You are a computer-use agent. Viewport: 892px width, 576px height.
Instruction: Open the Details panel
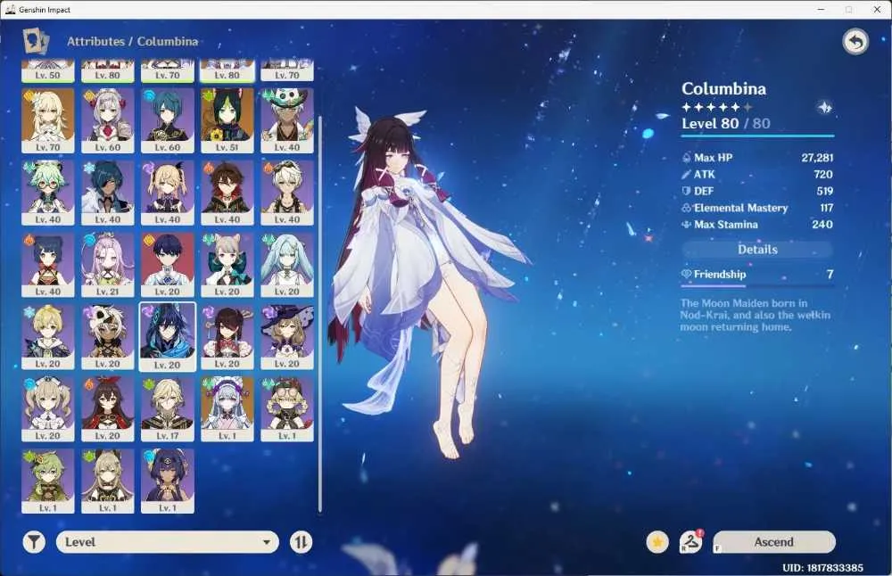coord(757,249)
